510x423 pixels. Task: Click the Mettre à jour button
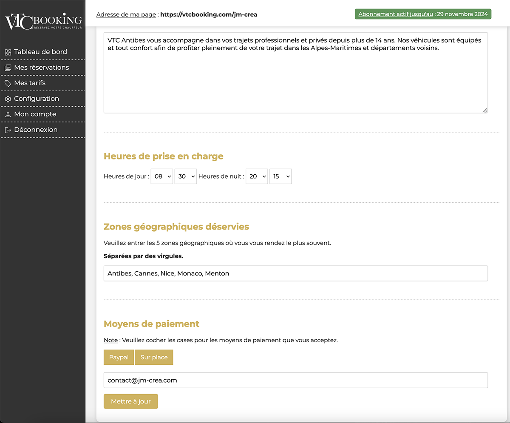131,401
